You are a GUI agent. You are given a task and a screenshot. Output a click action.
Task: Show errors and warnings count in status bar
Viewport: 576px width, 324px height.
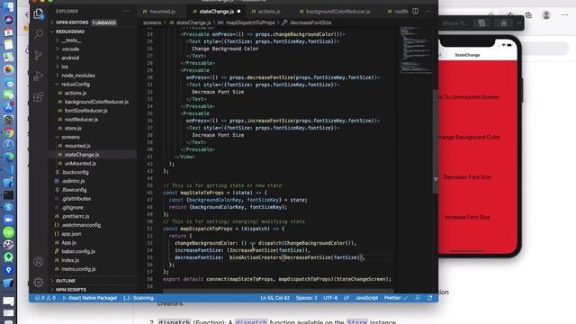45,298
